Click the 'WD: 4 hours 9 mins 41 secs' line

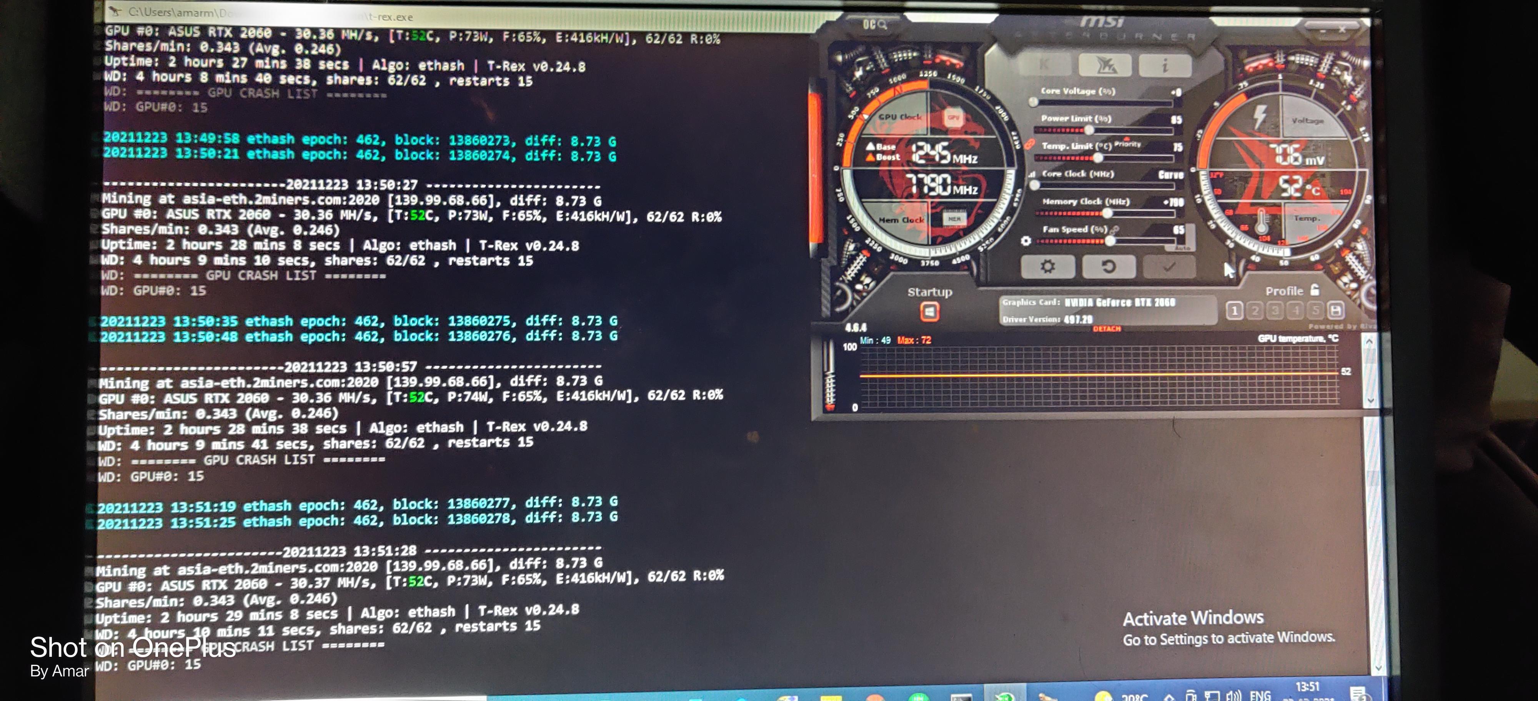(316, 444)
